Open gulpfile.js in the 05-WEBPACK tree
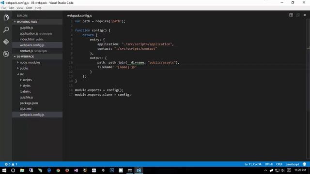This screenshot has height=174, width=310. tap(37, 97)
